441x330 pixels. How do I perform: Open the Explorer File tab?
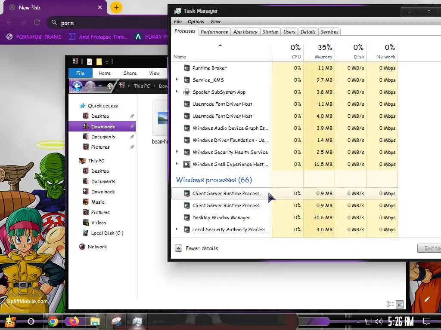coord(81,73)
